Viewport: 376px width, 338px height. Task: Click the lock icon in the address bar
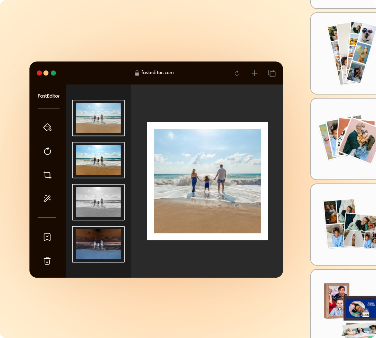pyautogui.click(x=137, y=72)
